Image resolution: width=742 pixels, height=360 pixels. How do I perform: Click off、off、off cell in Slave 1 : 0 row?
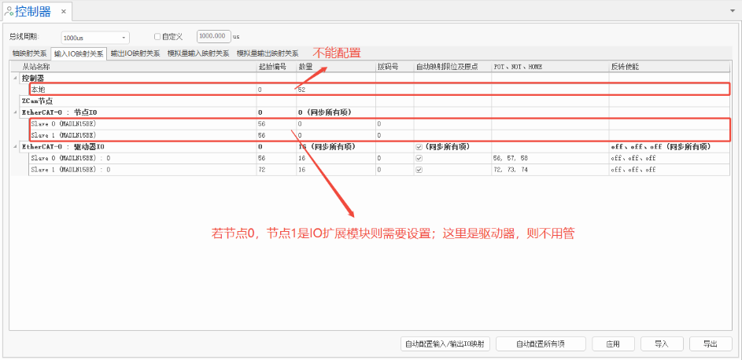670,170
